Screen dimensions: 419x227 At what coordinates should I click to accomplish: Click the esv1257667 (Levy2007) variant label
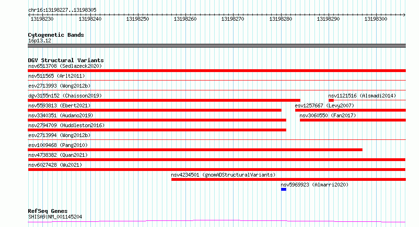(x=324, y=105)
